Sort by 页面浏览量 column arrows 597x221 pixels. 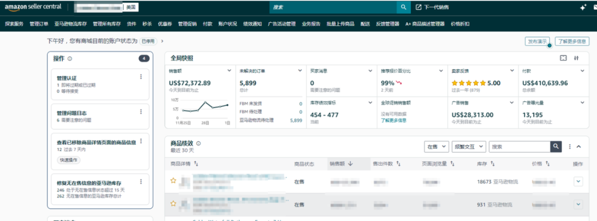(x=452, y=164)
